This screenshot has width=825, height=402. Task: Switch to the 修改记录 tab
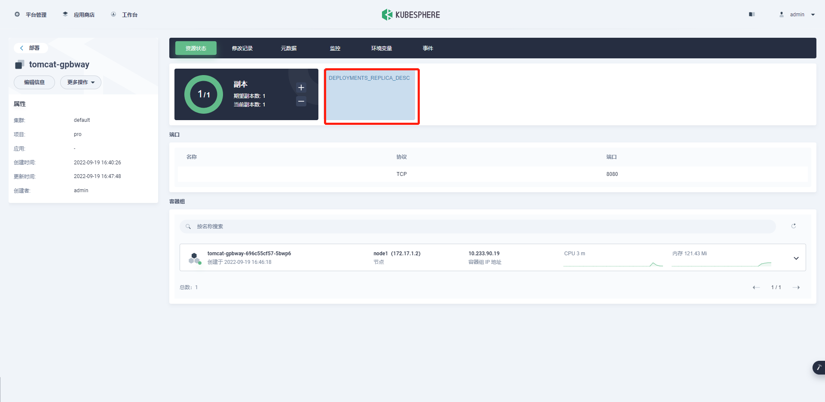(242, 48)
